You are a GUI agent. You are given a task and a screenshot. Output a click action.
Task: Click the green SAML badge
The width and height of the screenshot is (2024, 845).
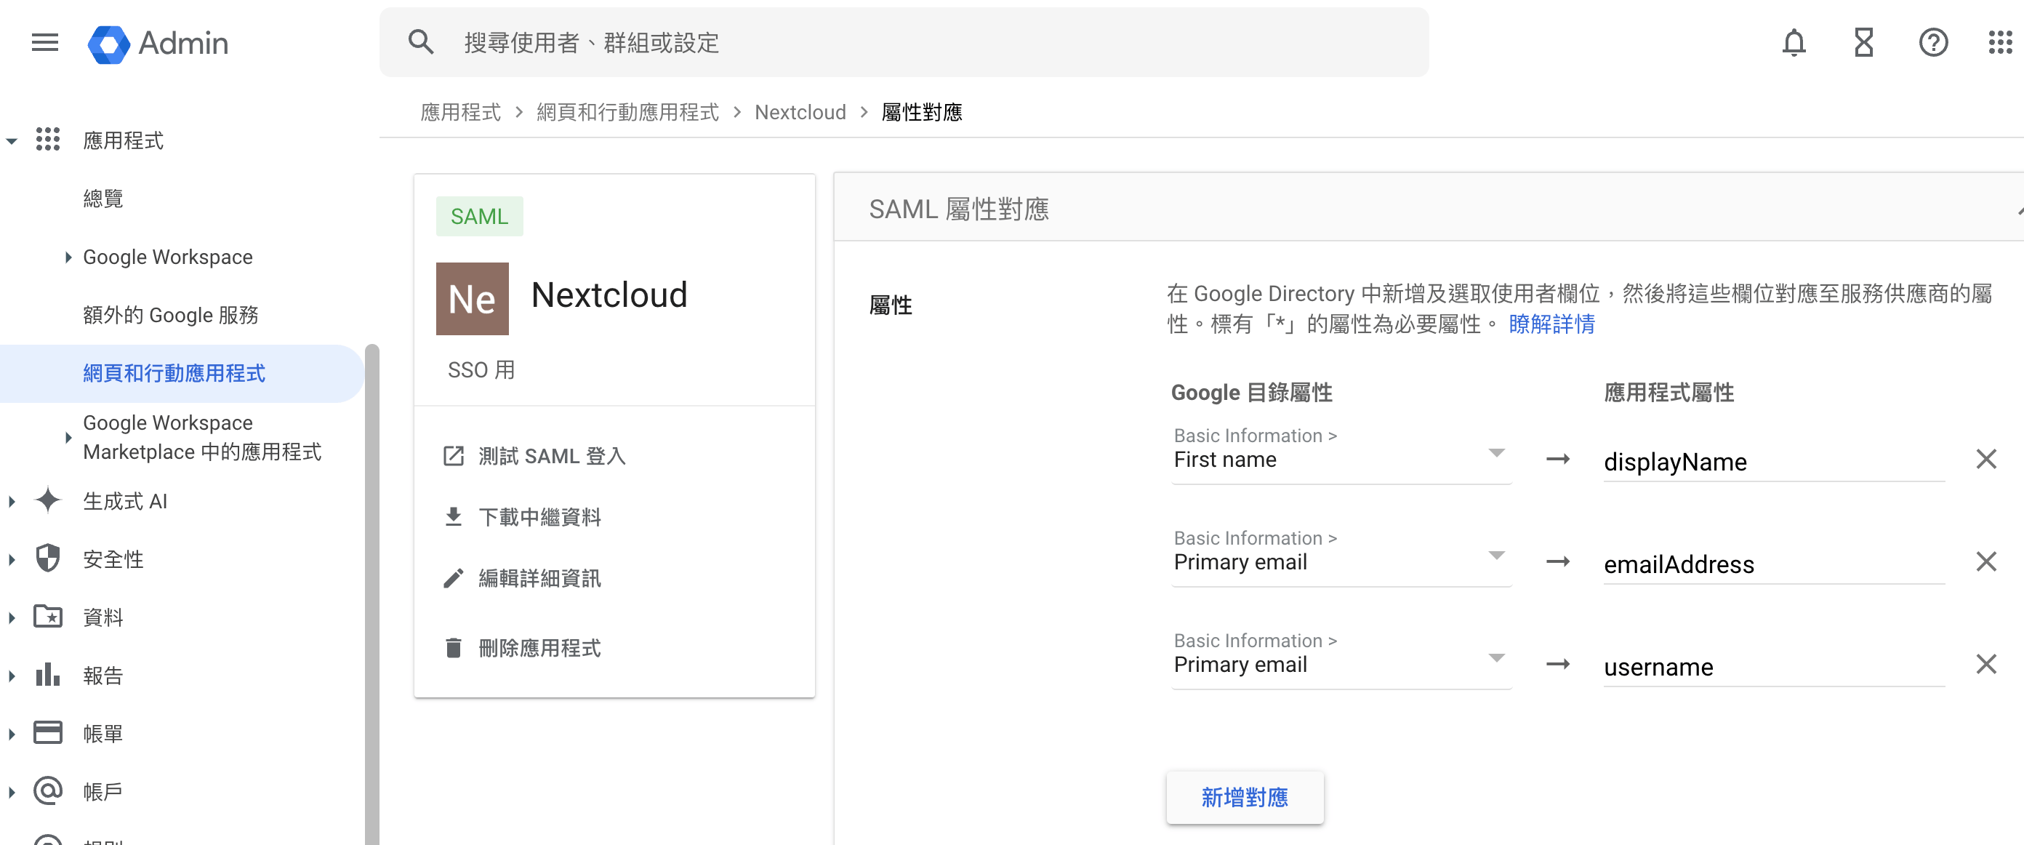pyautogui.click(x=479, y=216)
